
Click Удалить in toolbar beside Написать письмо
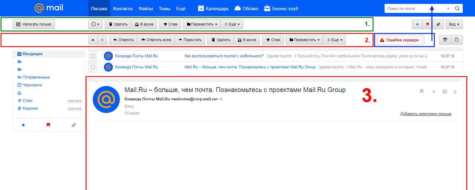click(x=118, y=24)
